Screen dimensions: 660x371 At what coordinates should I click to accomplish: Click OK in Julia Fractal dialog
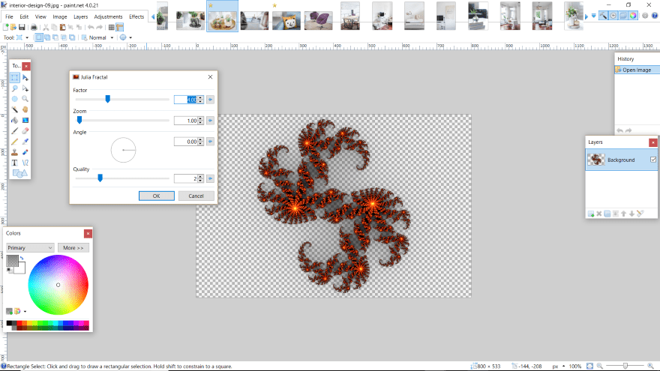[157, 196]
